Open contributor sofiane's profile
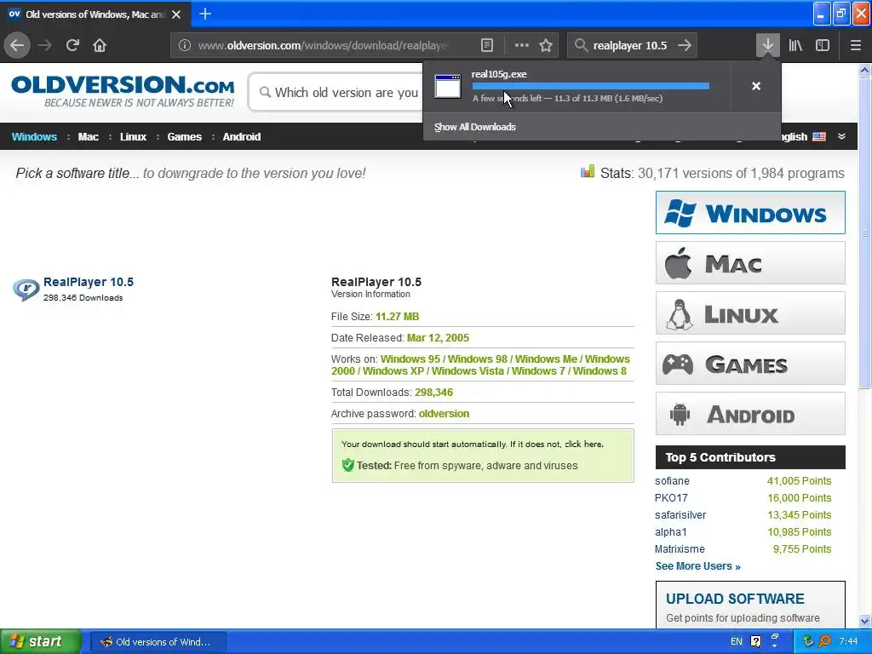 click(x=672, y=481)
